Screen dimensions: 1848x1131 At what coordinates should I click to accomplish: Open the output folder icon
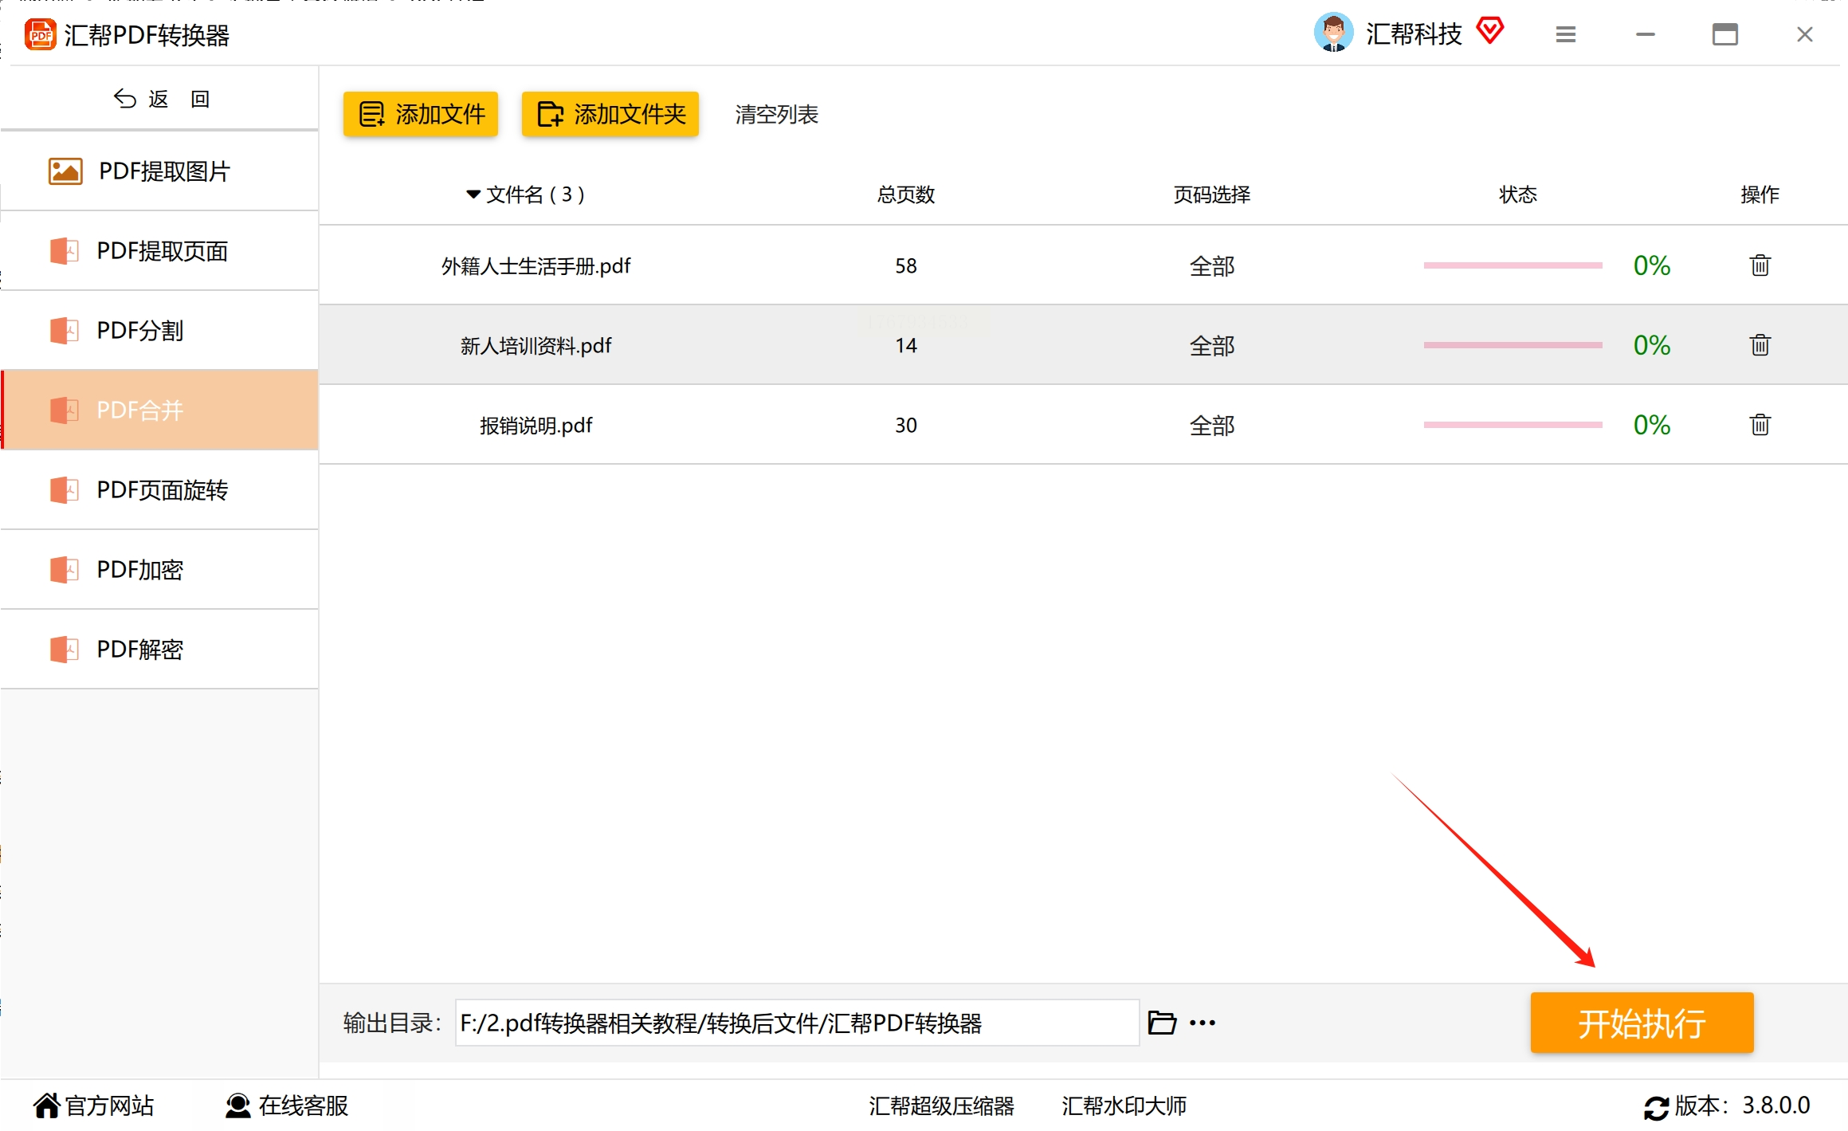pyautogui.click(x=1161, y=1023)
